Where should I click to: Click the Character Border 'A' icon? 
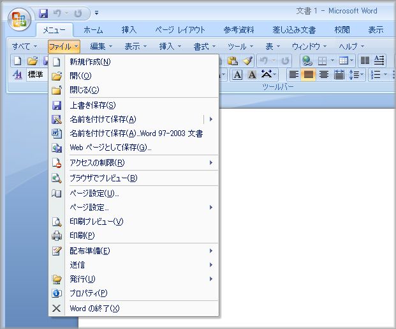(237, 75)
